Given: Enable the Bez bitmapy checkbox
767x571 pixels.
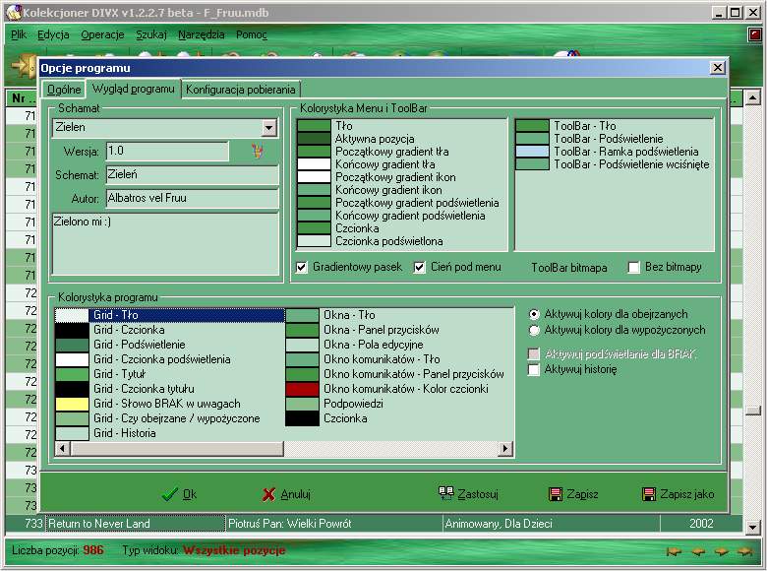Looking at the screenshot, I should 634,267.
